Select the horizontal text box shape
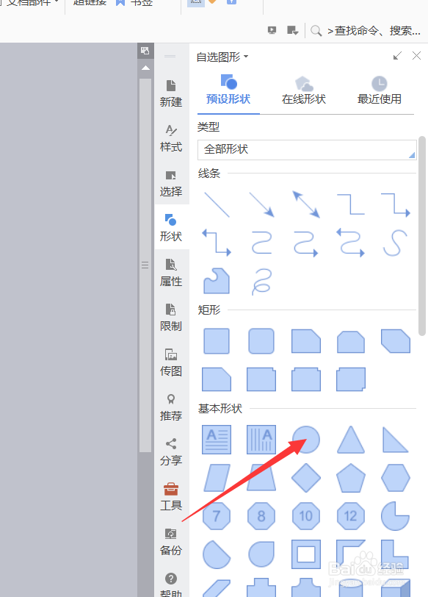The height and width of the screenshot is (597, 428). tap(217, 440)
